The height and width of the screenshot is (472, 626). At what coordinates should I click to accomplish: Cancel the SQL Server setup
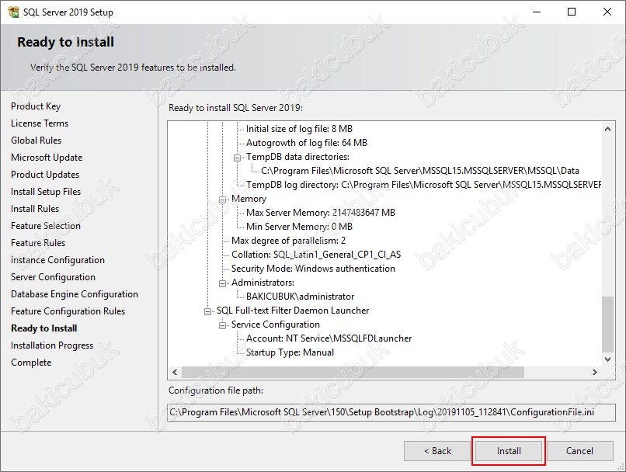579,451
